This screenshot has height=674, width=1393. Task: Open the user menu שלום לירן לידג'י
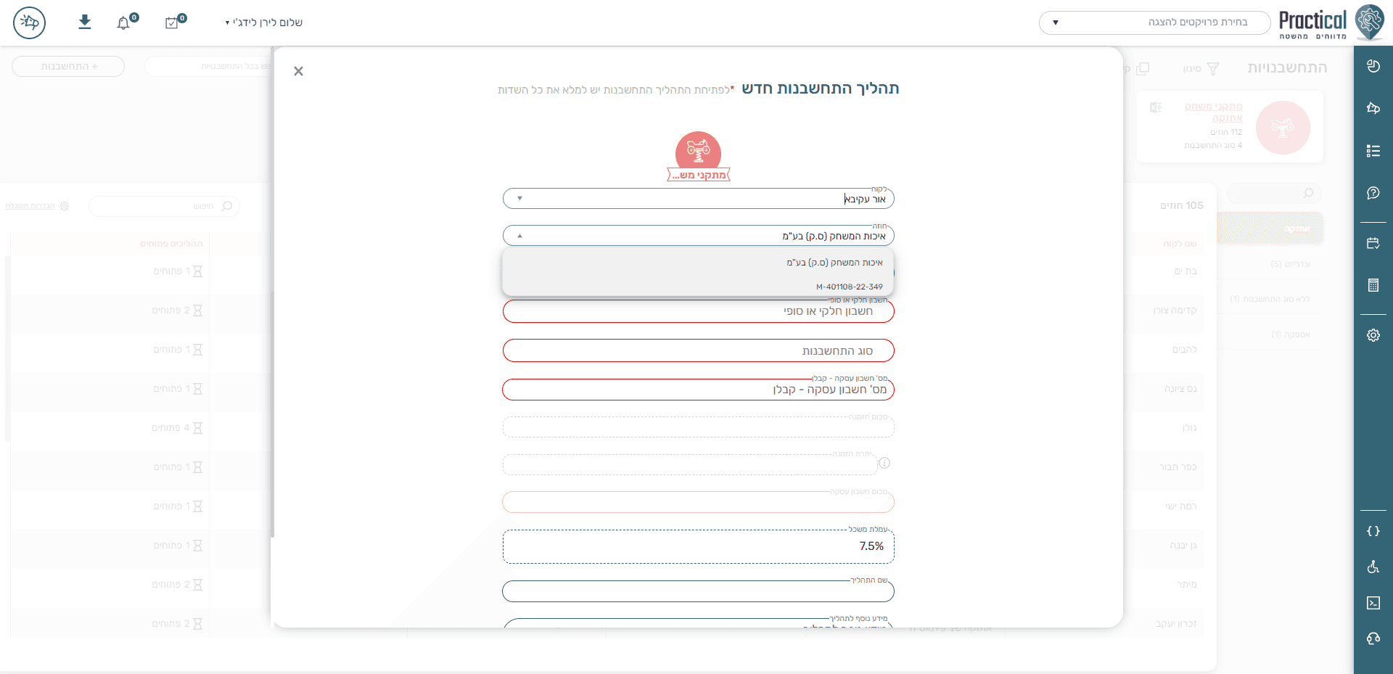click(x=264, y=22)
